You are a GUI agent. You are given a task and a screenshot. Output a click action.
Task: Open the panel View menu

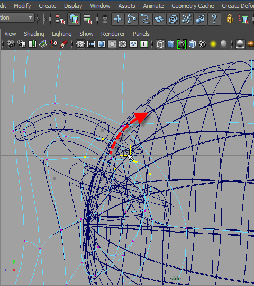pyautogui.click(x=10, y=34)
